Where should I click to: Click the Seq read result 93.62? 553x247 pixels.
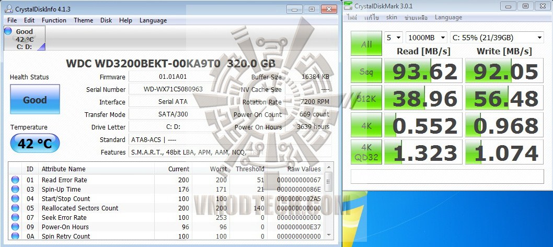point(423,71)
